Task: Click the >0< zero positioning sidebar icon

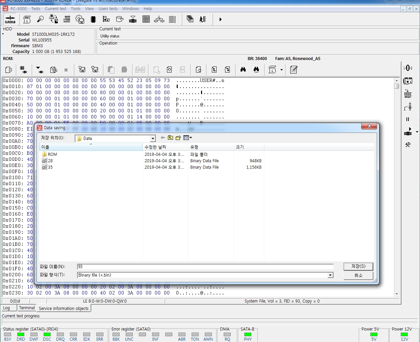Action: (408, 68)
